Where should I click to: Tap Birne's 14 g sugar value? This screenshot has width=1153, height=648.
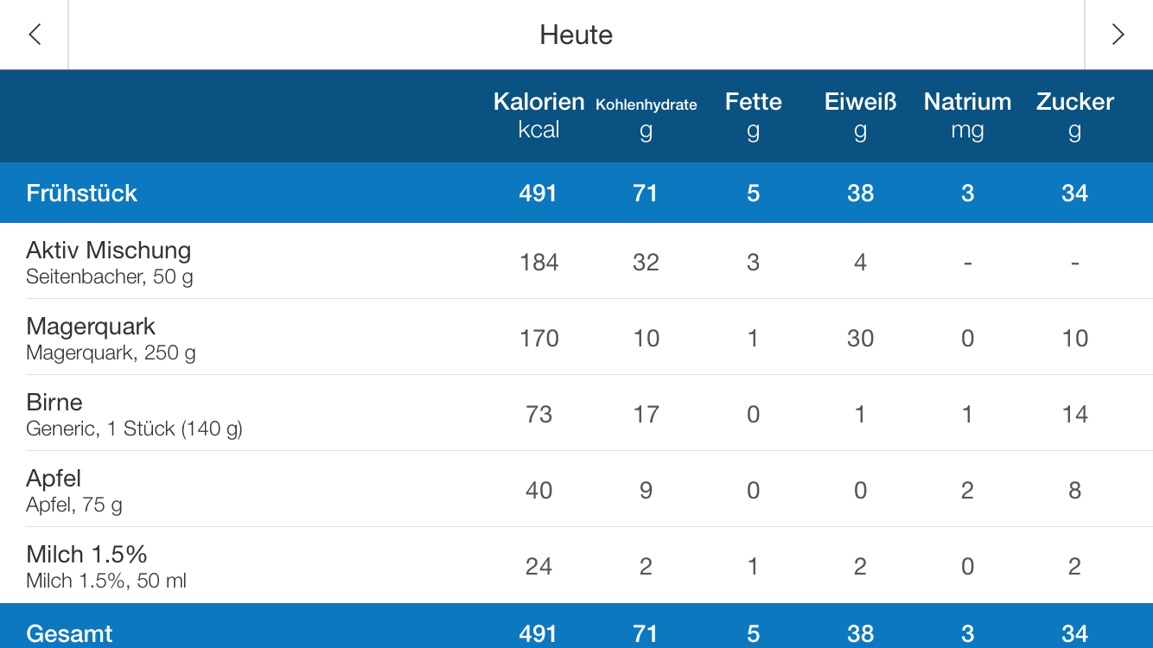coord(1074,414)
